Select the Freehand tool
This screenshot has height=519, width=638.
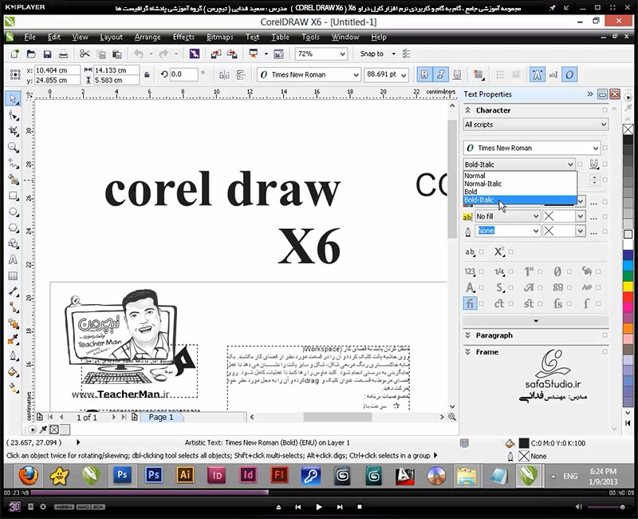click(x=14, y=164)
